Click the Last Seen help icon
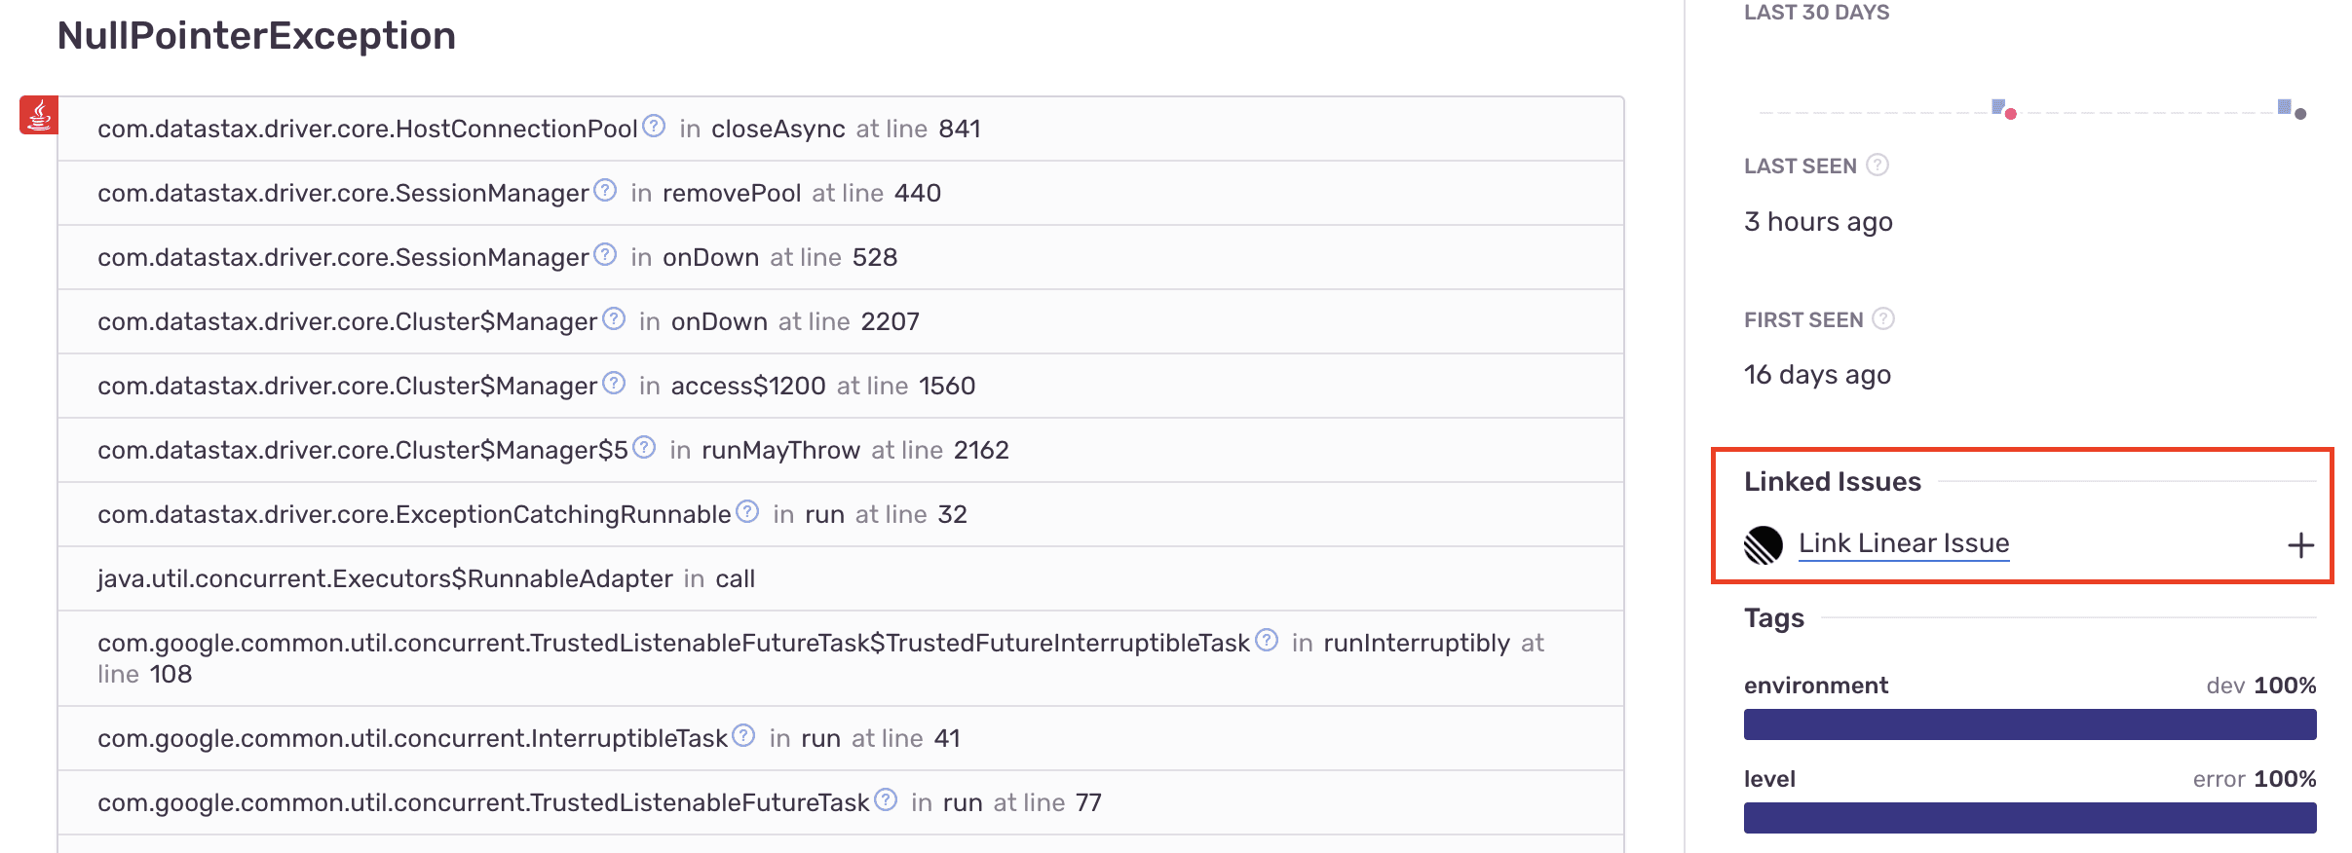 pyautogui.click(x=1878, y=166)
